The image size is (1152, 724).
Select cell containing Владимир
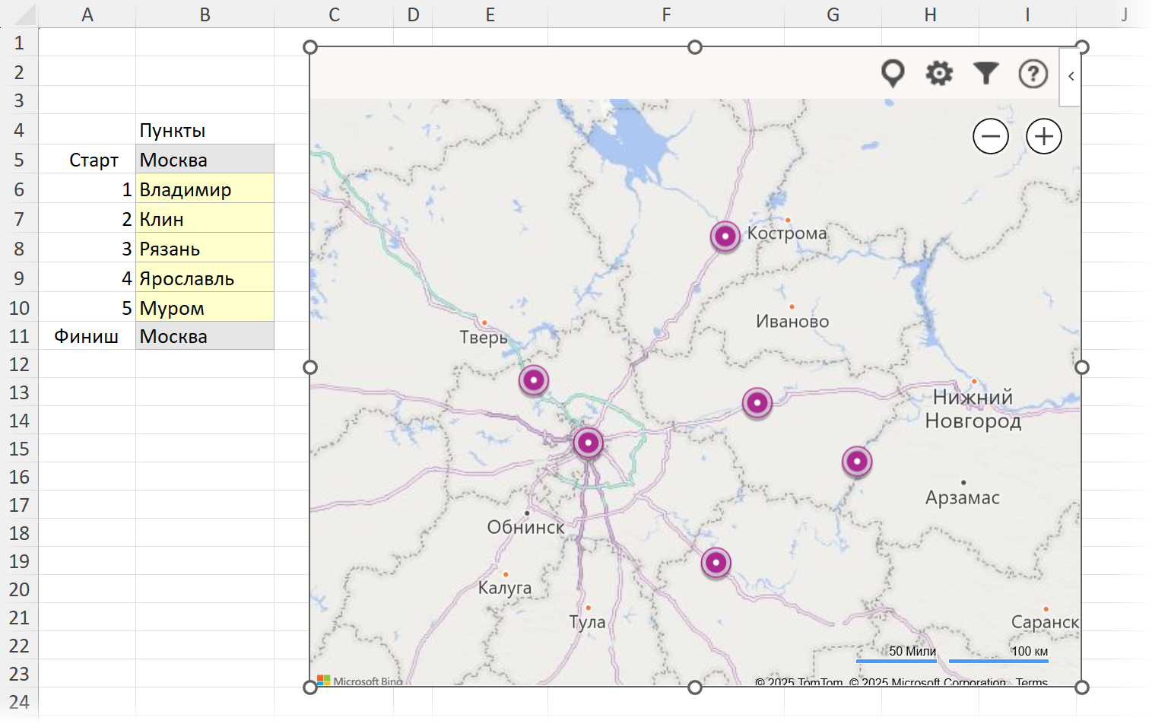(x=205, y=189)
